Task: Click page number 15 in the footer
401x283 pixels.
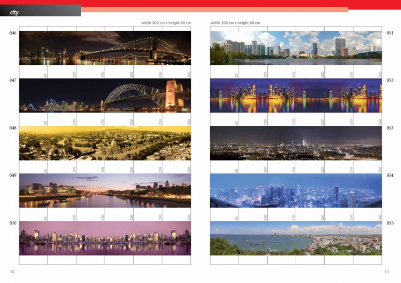Action: click(386, 271)
